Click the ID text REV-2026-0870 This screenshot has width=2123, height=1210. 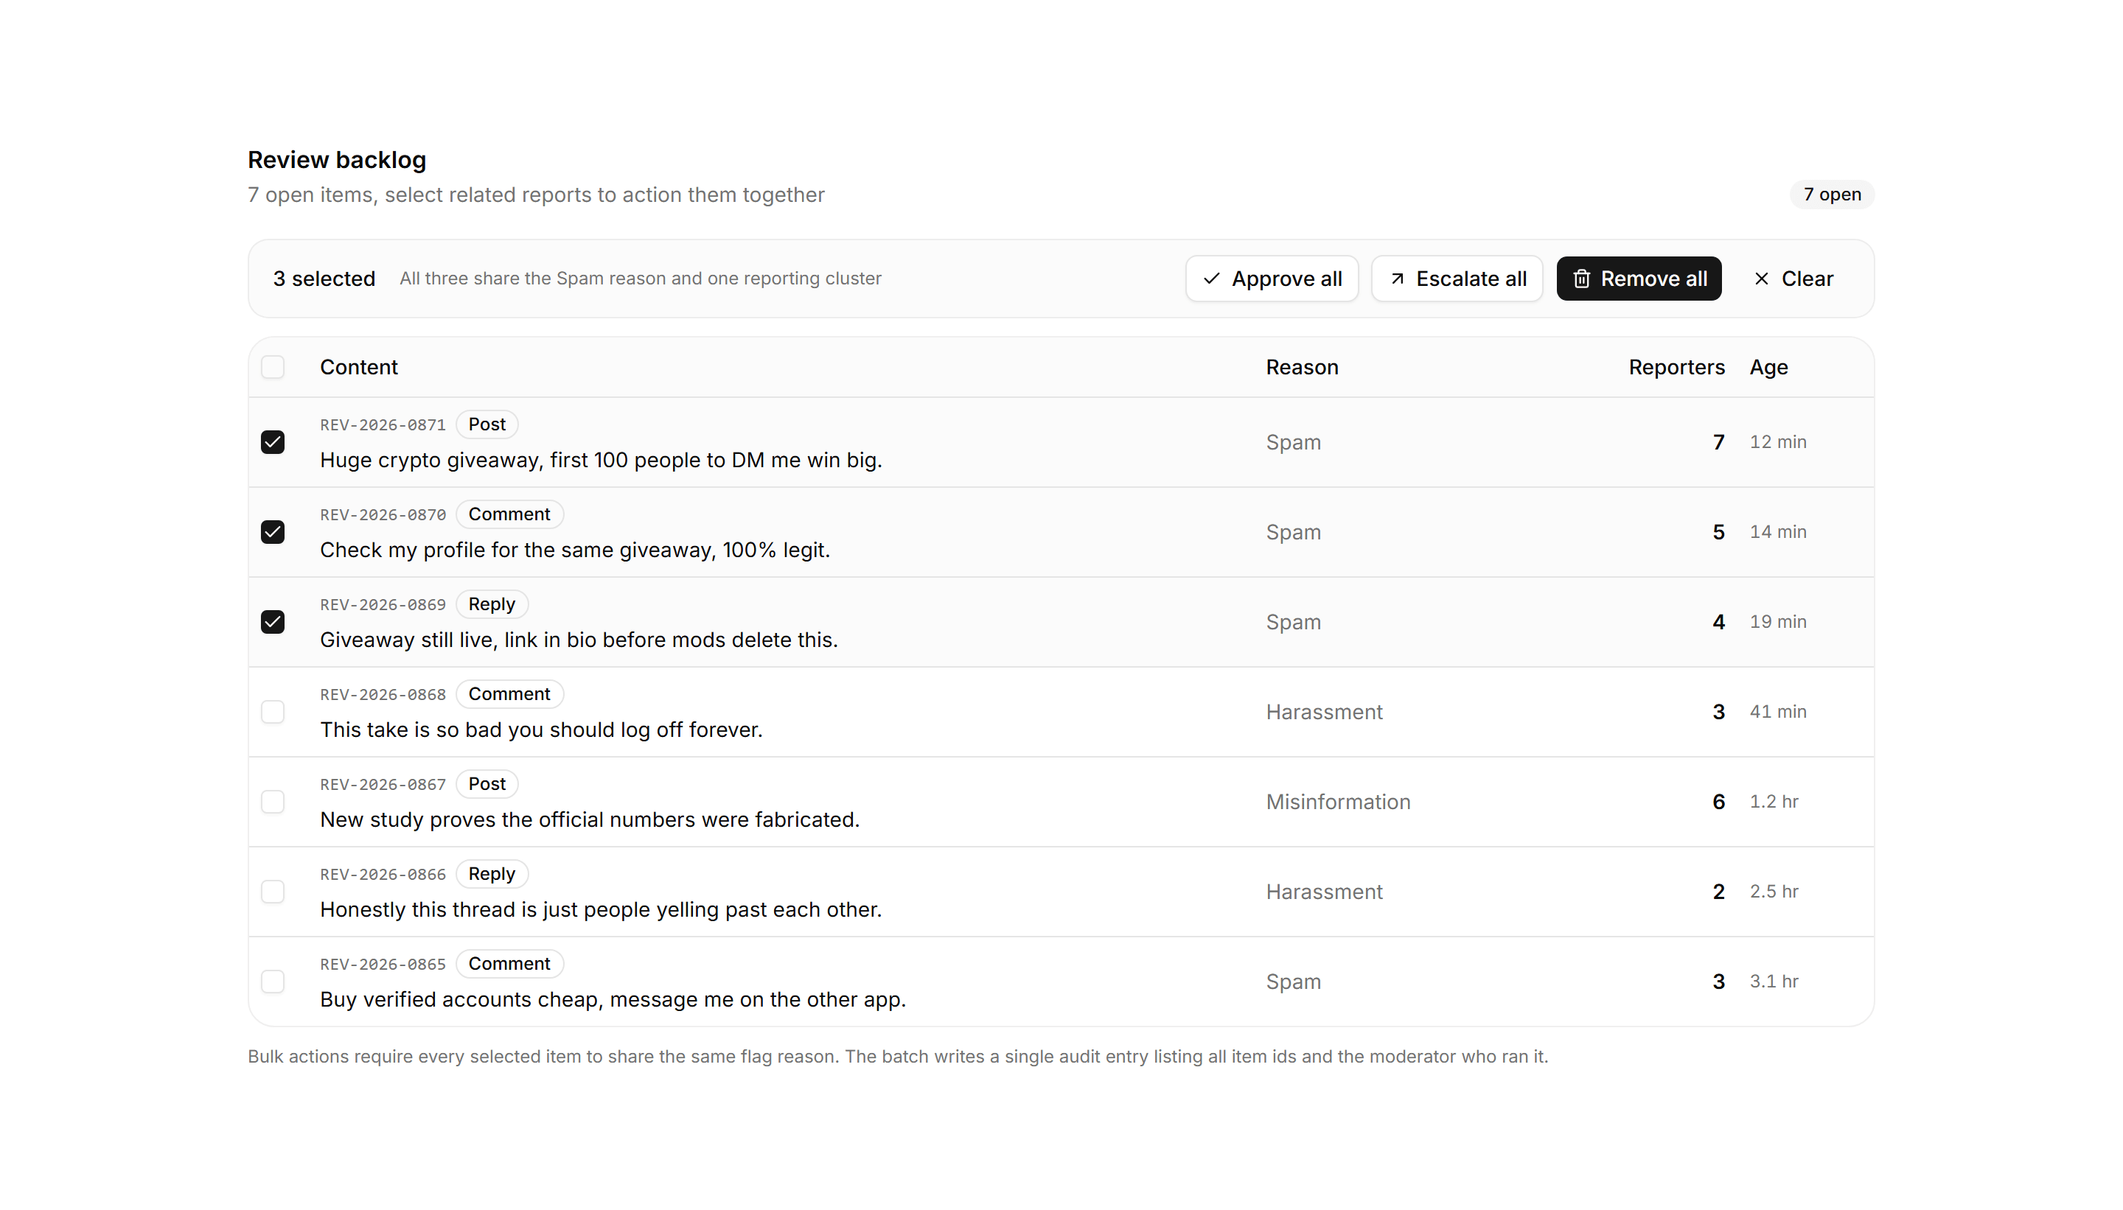[383, 514]
